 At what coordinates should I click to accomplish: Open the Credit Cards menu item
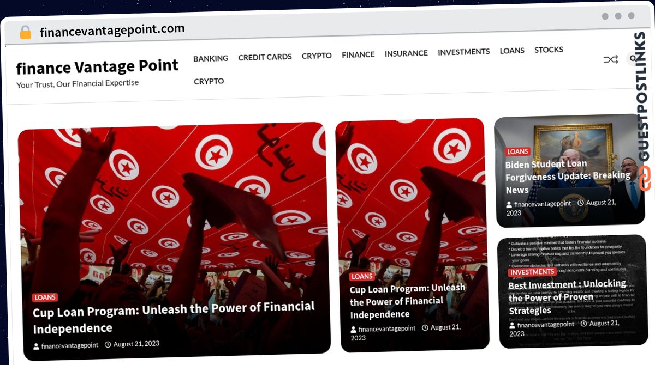[265, 57]
